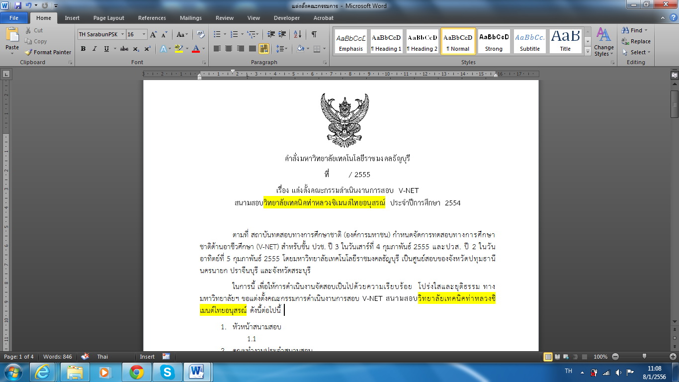Click the Cut command

coord(34,30)
